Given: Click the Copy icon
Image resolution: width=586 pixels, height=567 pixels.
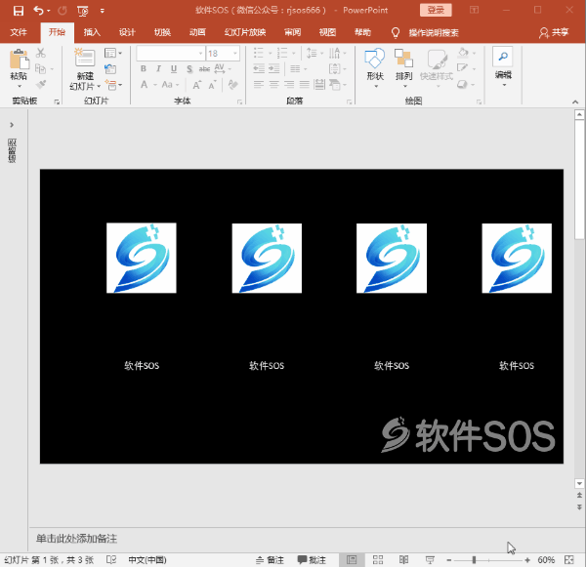Looking at the screenshot, I should [40, 69].
